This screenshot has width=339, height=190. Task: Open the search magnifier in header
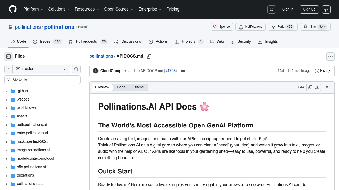(272, 9)
